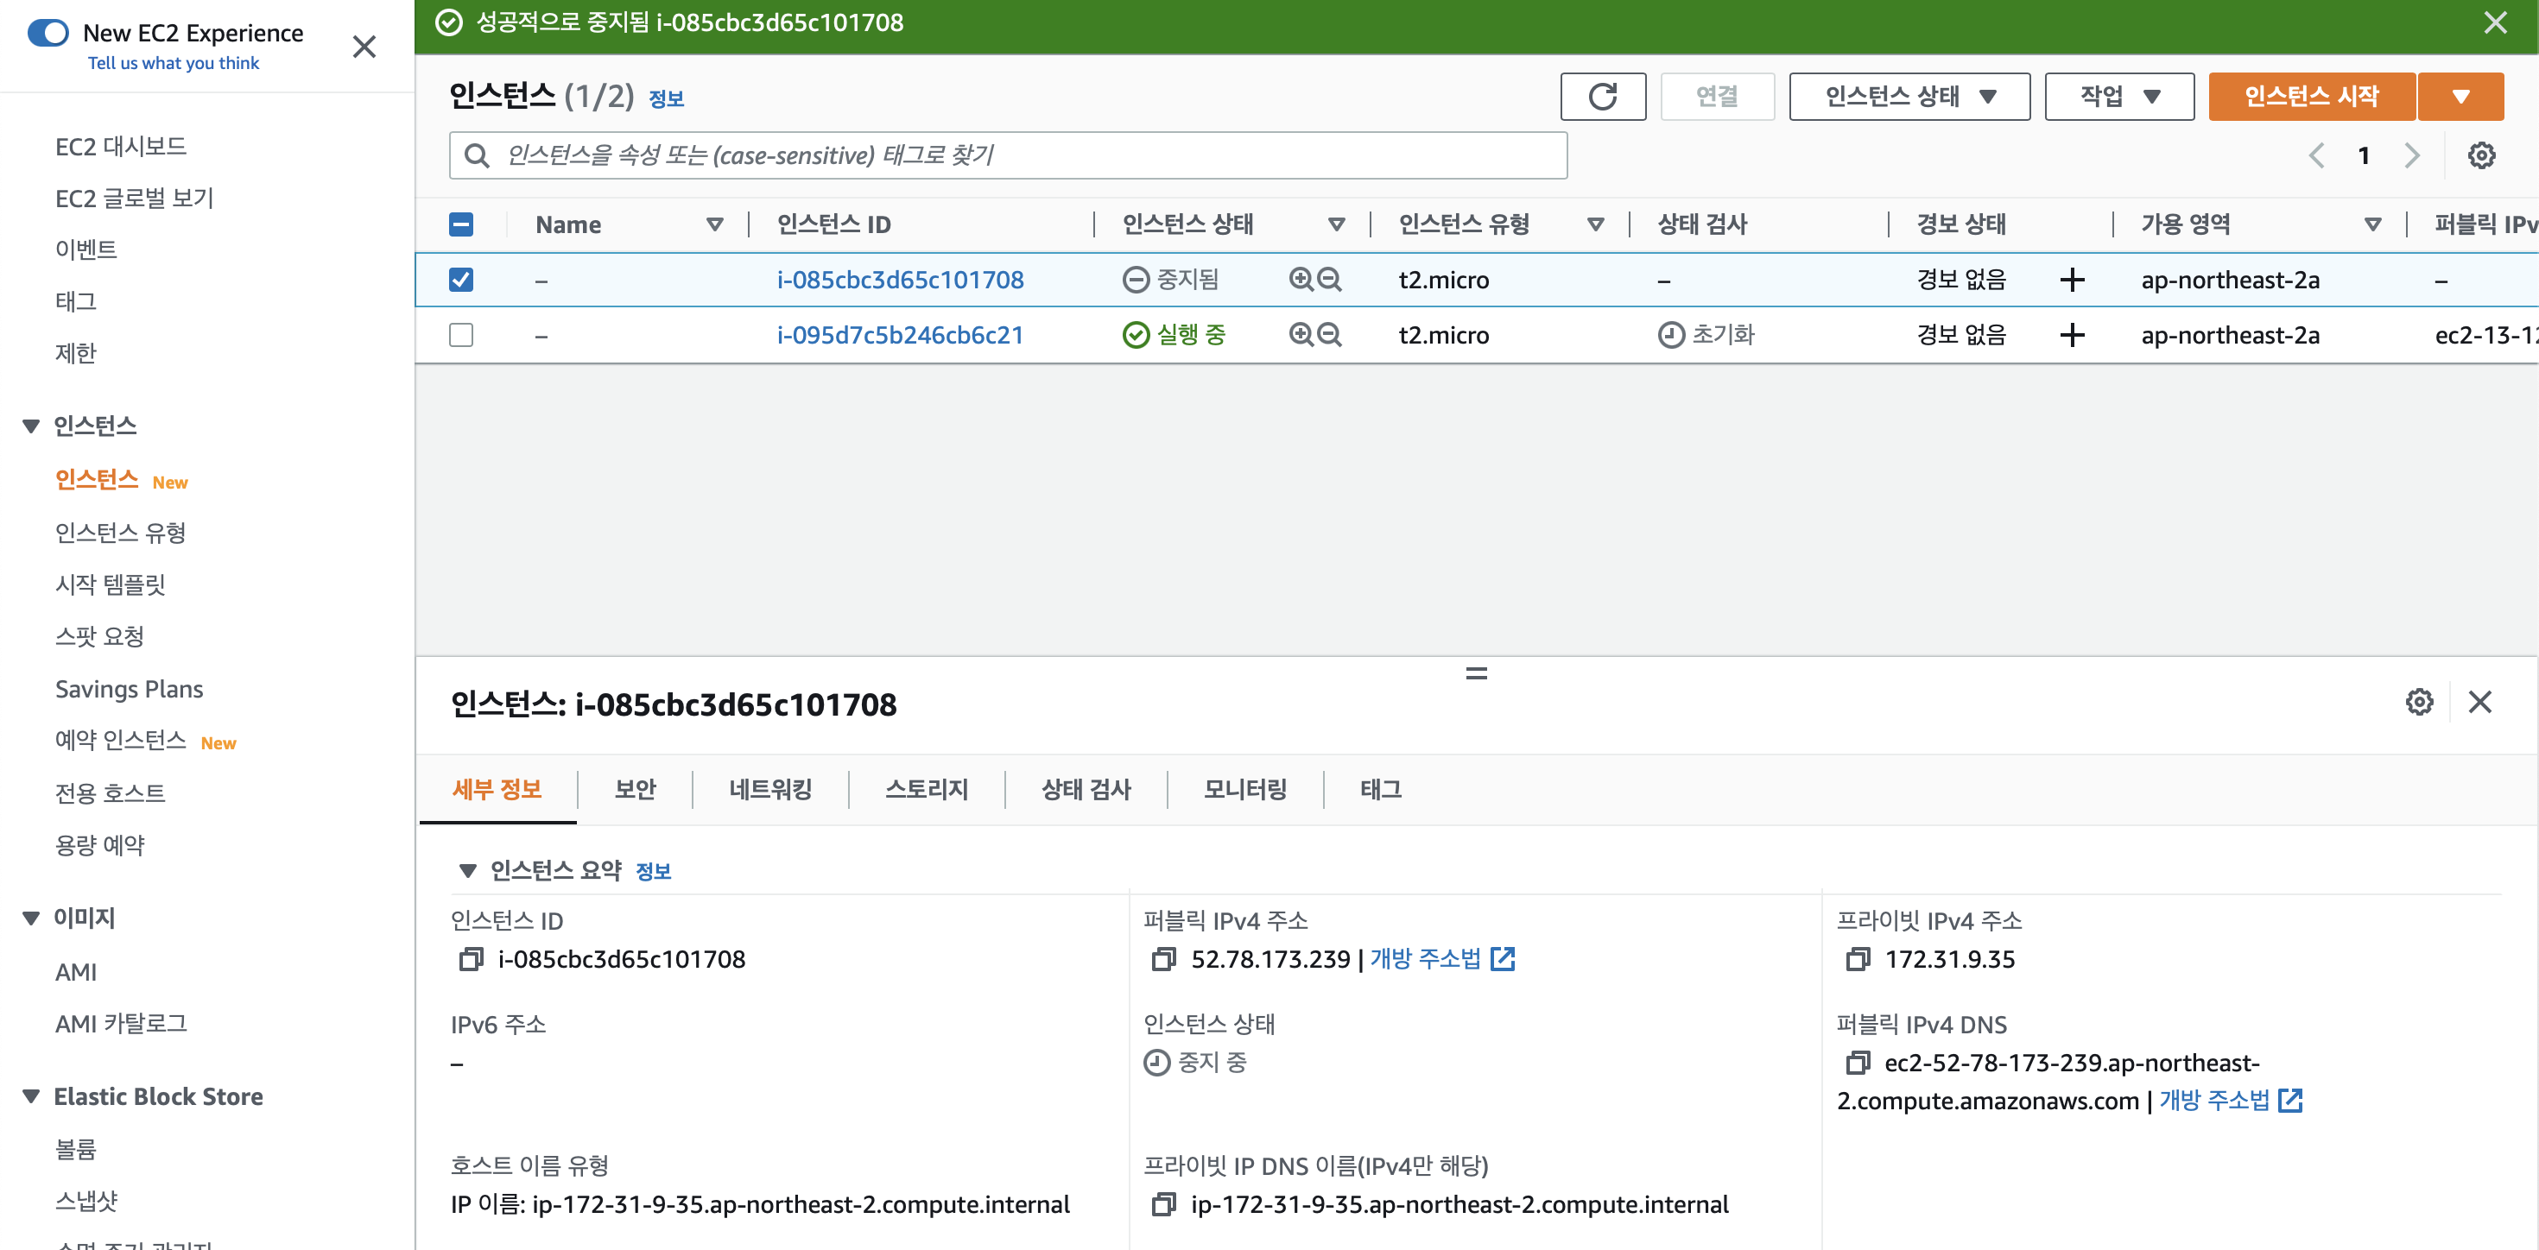Switch to the 보안 tab

pyautogui.click(x=635, y=789)
